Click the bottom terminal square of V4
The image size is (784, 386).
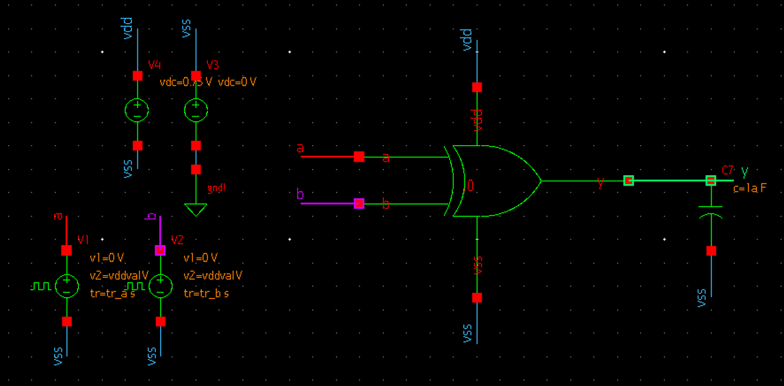click(x=137, y=146)
